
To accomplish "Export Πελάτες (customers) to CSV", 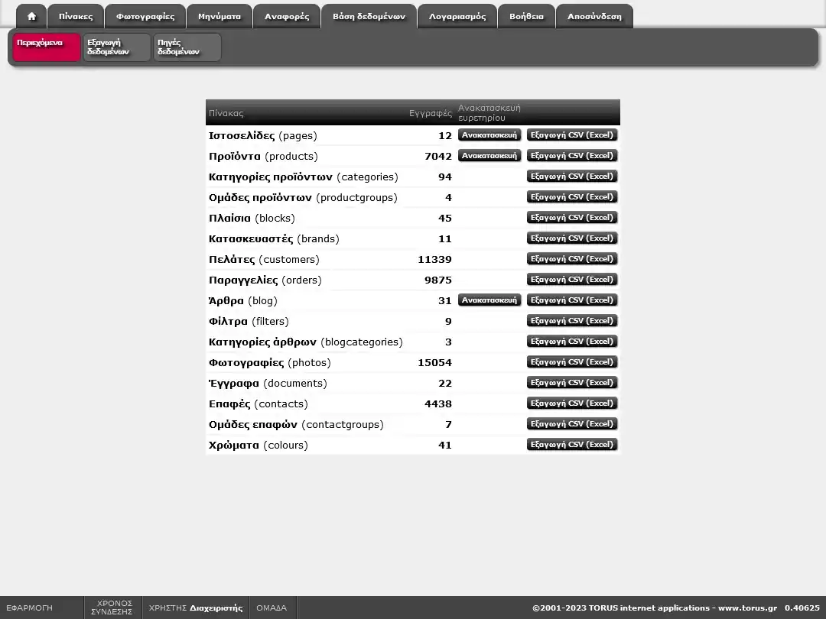I will [x=572, y=259].
